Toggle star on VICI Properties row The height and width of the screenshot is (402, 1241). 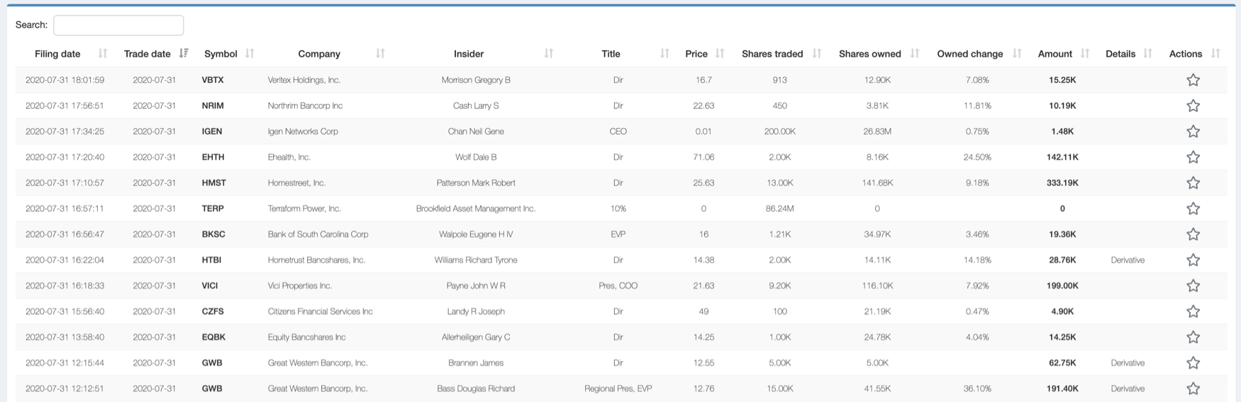point(1193,286)
